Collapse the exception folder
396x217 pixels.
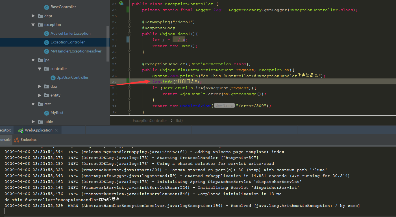click(x=33, y=25)
